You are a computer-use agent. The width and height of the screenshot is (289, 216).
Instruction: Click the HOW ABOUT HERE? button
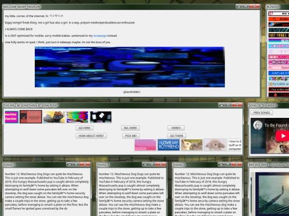pos(91,136)
